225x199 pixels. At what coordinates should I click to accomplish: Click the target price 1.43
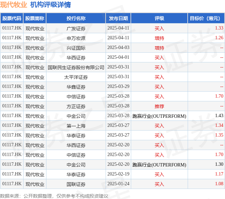[x=219, y=115]
